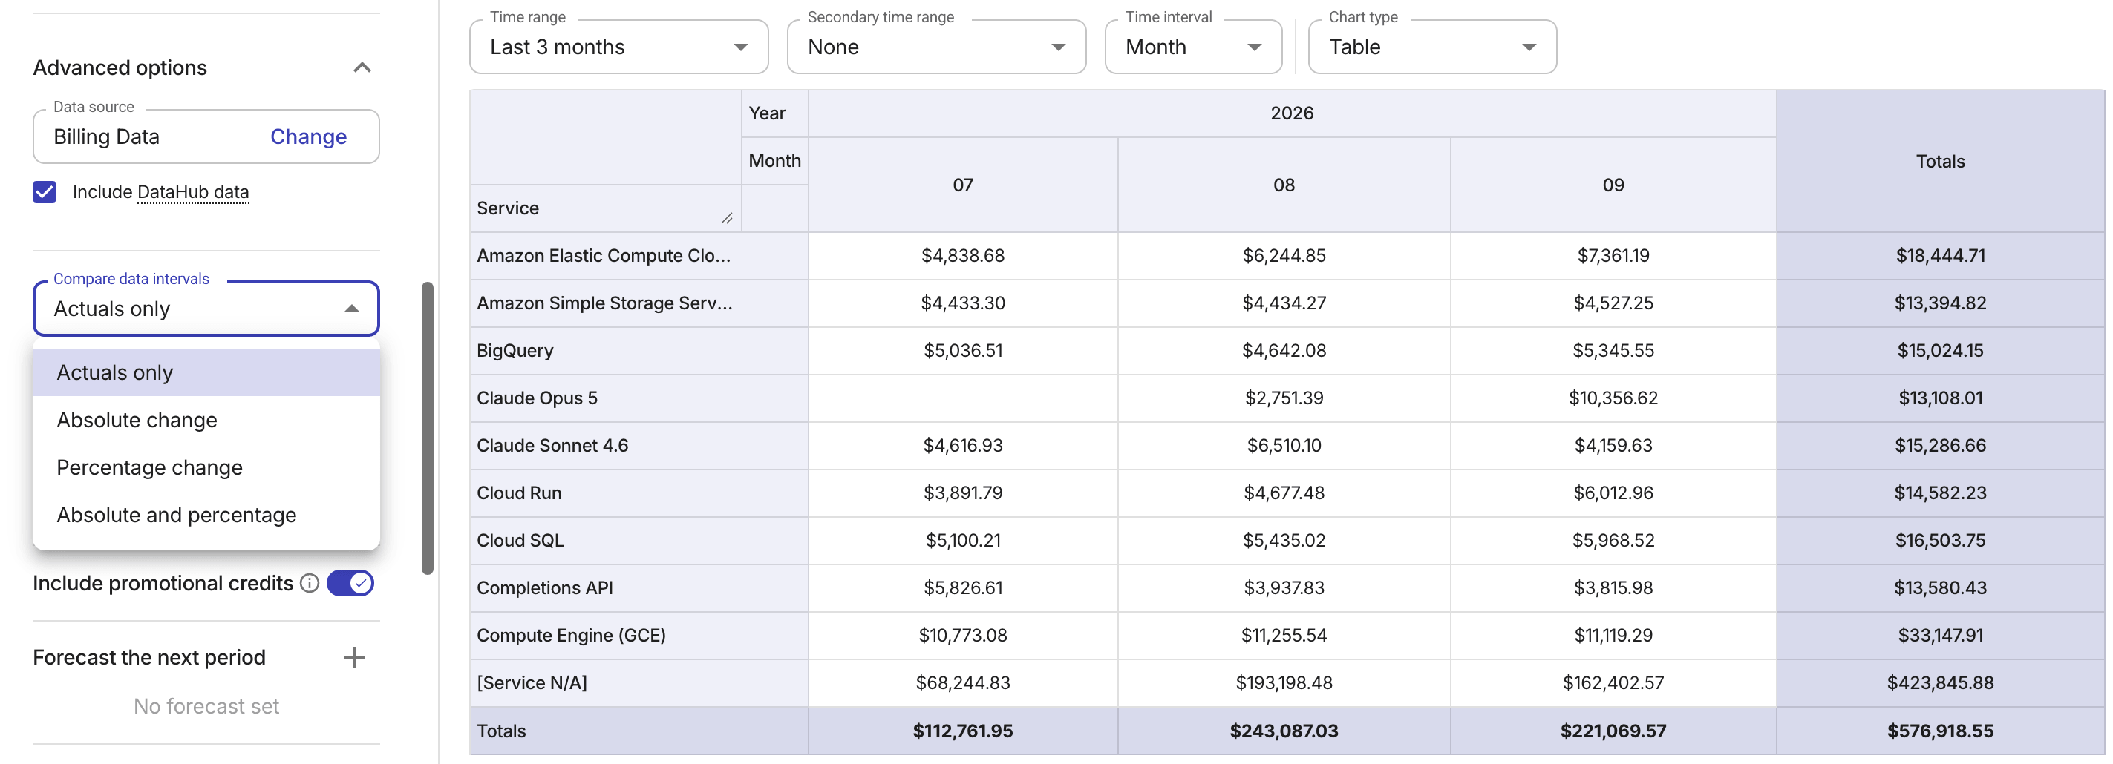Open the Chart type dropdown
This screenshot has height=764, width=2113.
[1431, 47]
